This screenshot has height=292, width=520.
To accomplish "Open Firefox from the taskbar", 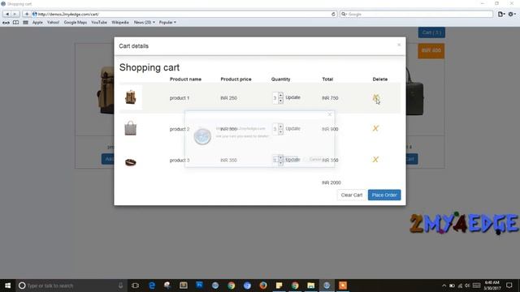I will (x=263, y=286).
